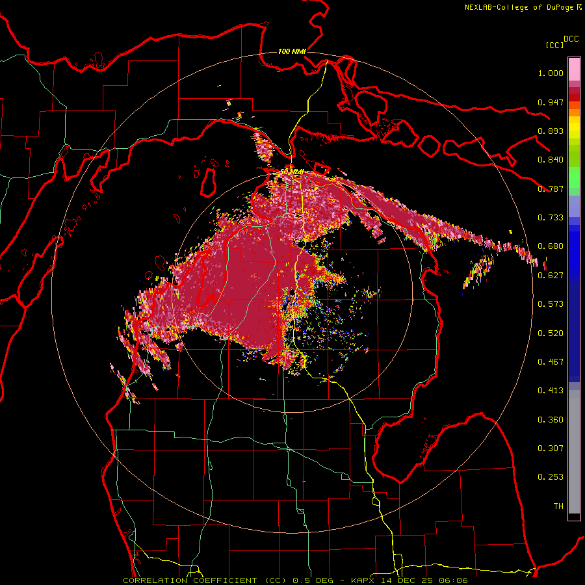The image size is (585, 585).
Task: Click the 0.307 legend value
Action: coord(551,448)
